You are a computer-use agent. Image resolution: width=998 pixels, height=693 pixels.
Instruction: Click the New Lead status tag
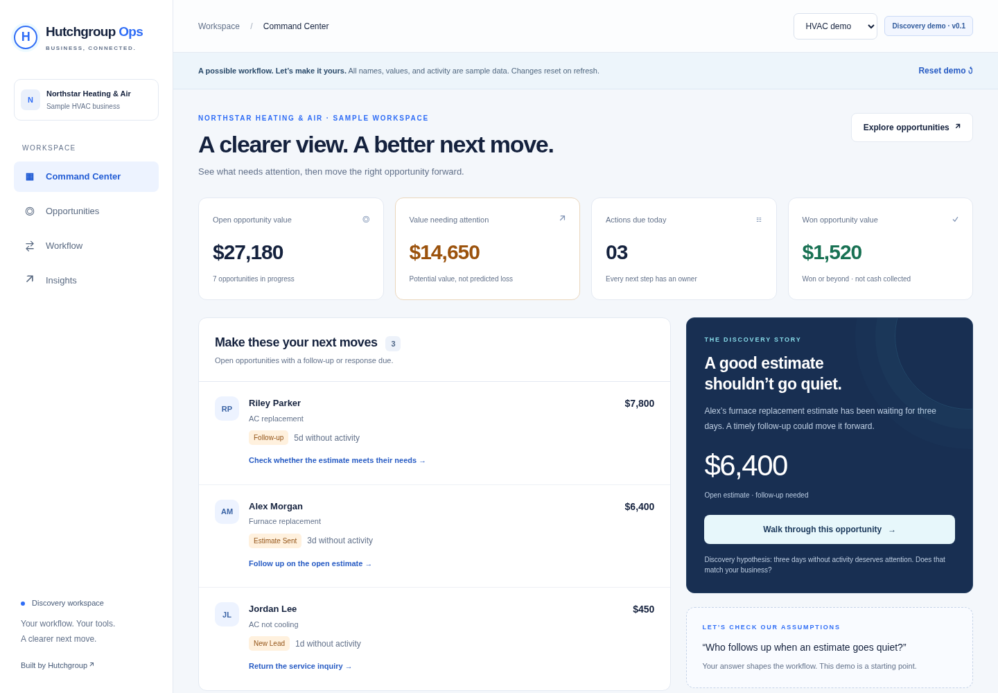pos(269,644)
